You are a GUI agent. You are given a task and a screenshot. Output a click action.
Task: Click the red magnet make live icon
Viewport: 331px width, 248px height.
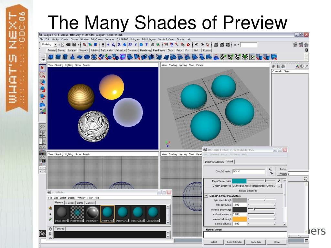pyautogui.click(x=188, y=45)
